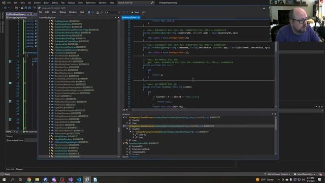This screenshot has height=183, width=325.
Task: Open Task View from the taskbar
Action: (20, 179)
